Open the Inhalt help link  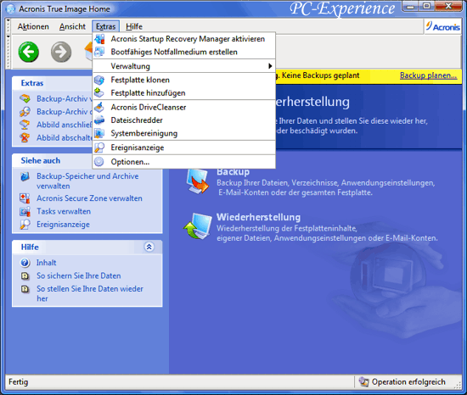pyautogui.click(x=46, y=263)
